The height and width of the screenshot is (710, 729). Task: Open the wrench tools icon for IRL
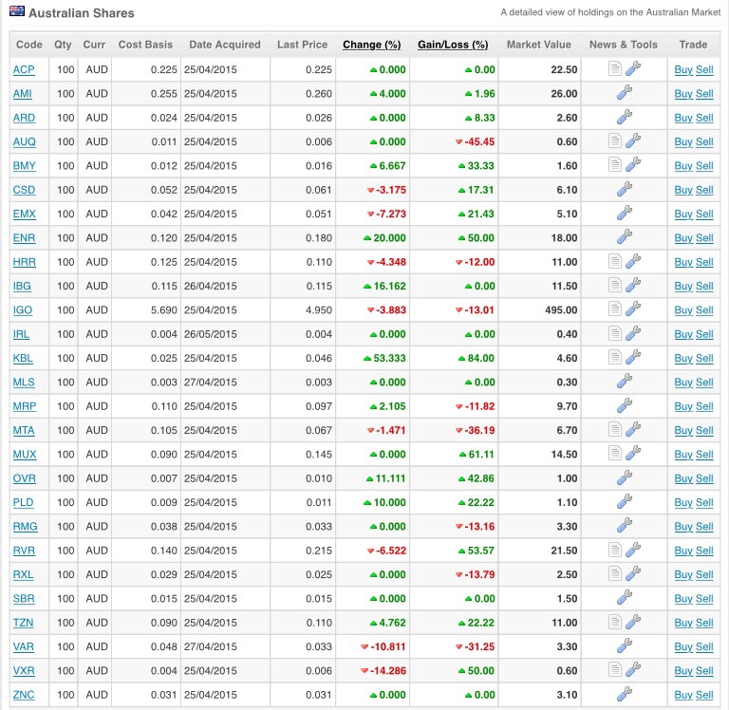pyautogui.click(x=633, y=333)
